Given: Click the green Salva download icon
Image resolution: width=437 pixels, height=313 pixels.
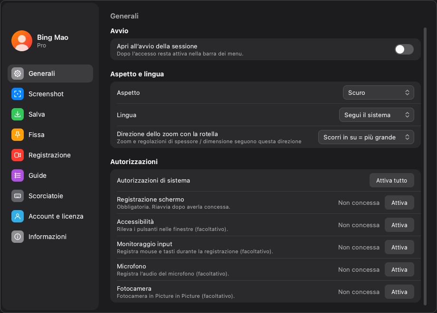Looking at the screenshot, I should (x=18, y=114).
